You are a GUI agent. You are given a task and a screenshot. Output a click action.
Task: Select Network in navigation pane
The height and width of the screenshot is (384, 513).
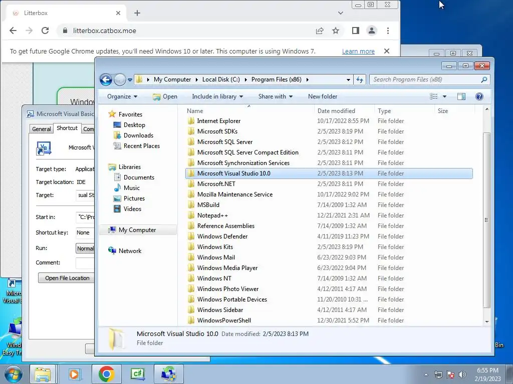point(130,251)
